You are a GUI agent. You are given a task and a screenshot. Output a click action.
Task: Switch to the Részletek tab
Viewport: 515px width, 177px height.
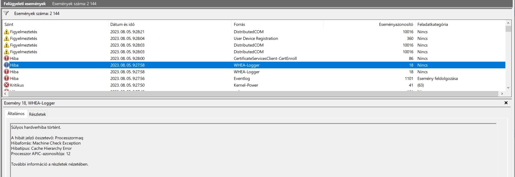tap(37, 114)
